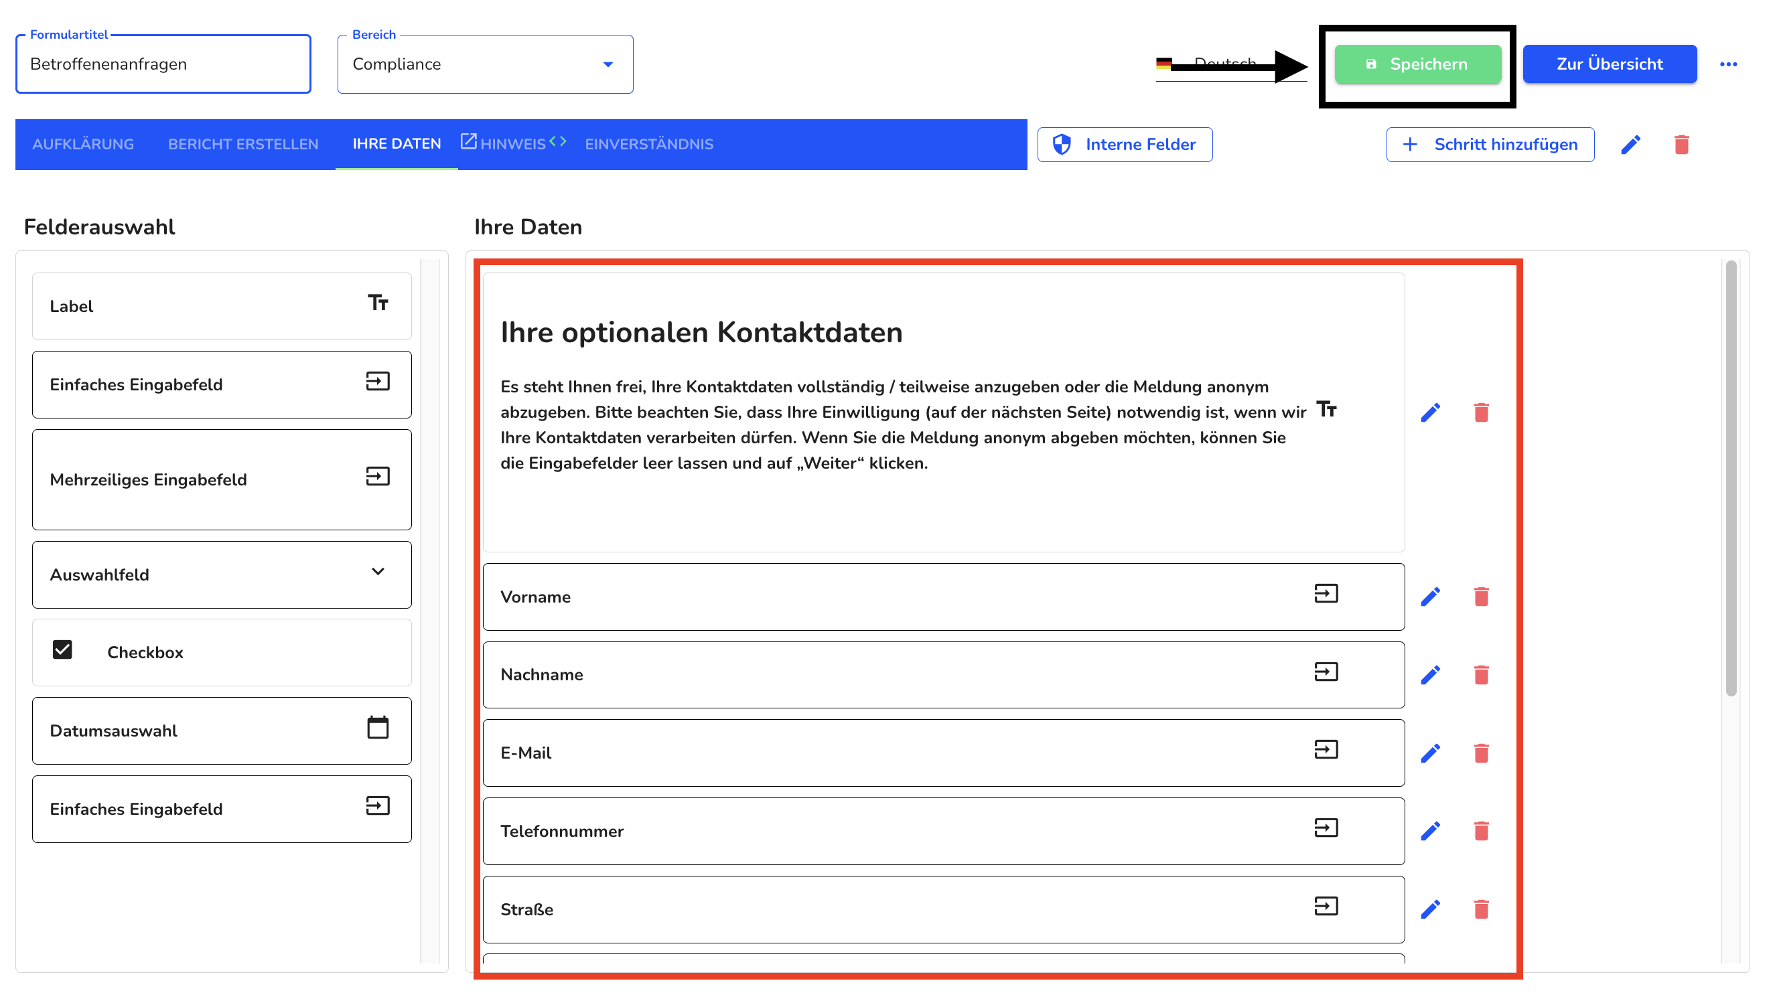The height and width of the screenshot is (999, 1775).
Task: Go to the HINWEIS tab
Action: pos(512,145)
